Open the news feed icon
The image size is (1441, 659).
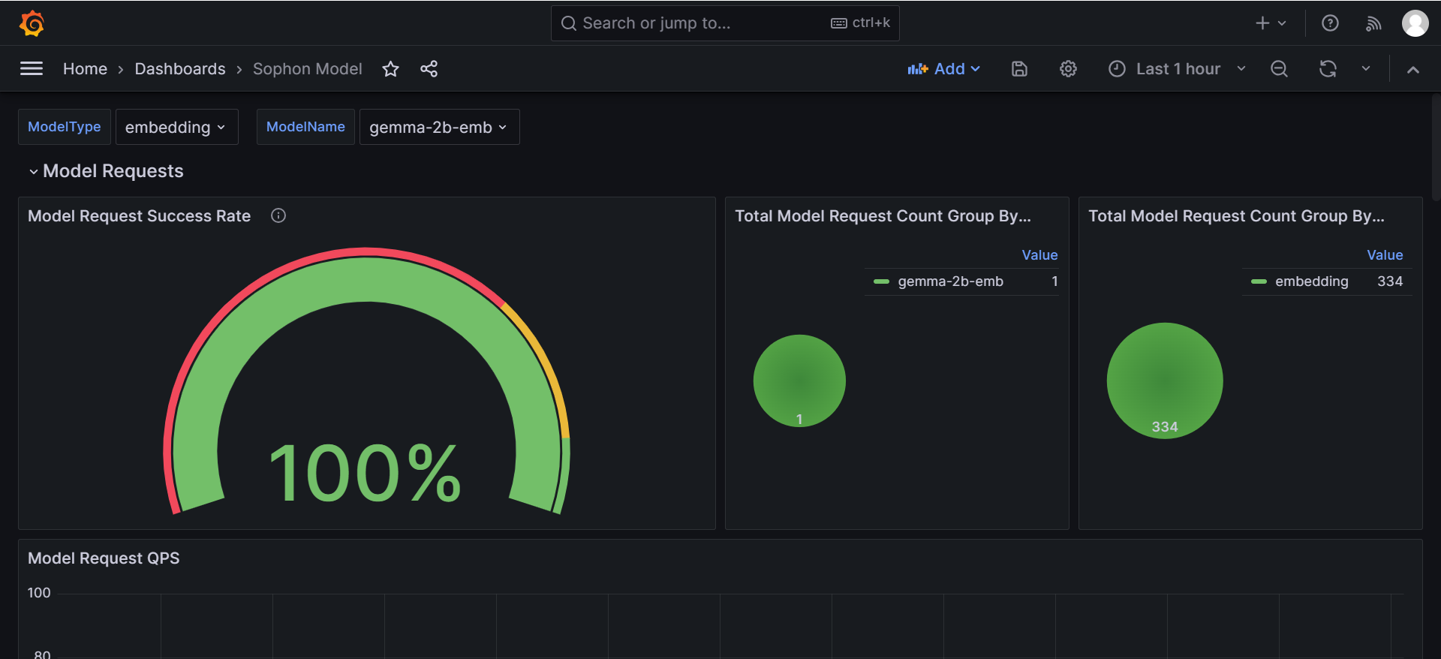tap(1373, 23)
